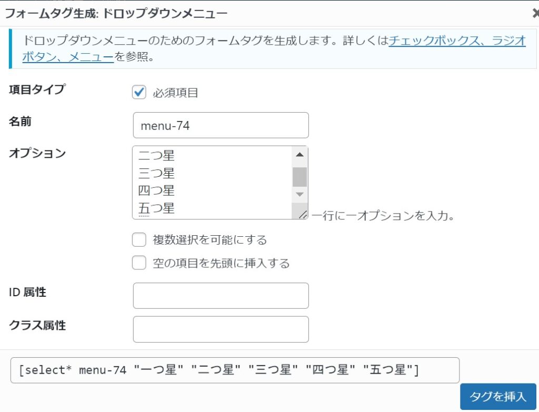Click the 一行に一オプションを入力 hint text
This screenshot has height=412, width=539.
(383, 216)
